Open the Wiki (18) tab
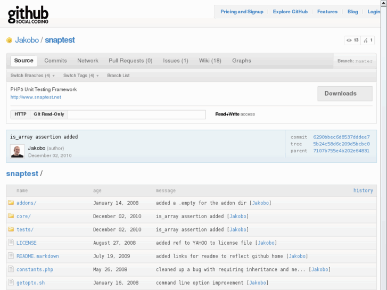 pyautogui.click(x=210, y=61)
